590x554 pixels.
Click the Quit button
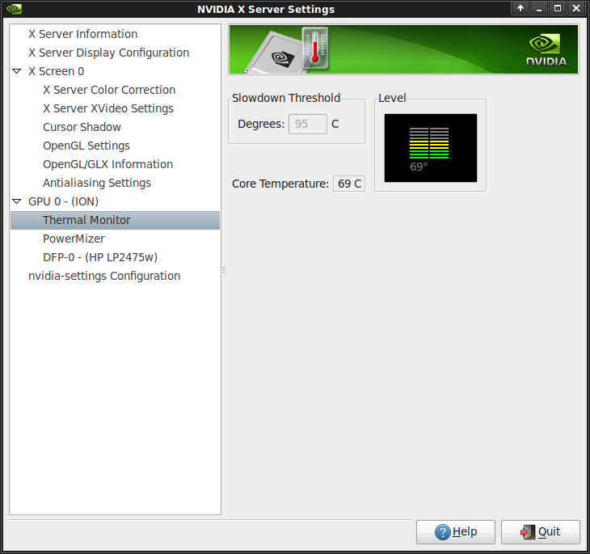point(541,532)
